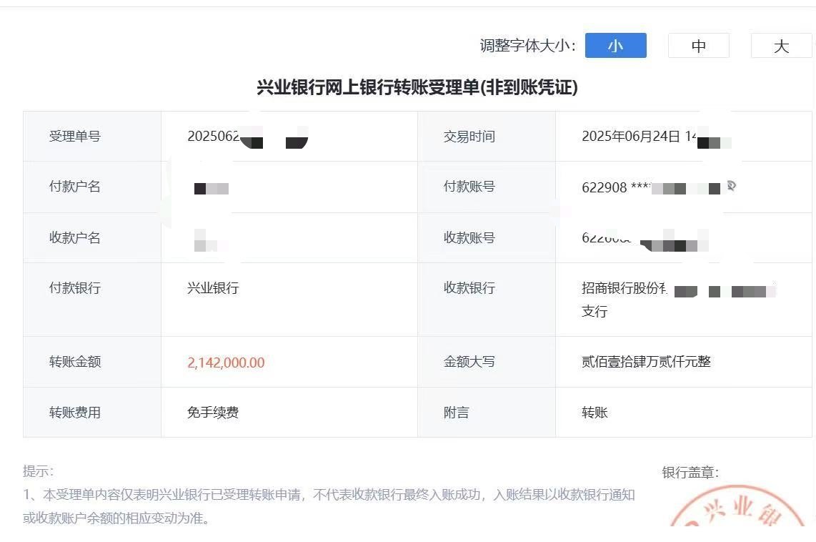The height and width of the screenshot is (542, 816).
Task: Click the 交易时间 label cell
Action: 487,137
